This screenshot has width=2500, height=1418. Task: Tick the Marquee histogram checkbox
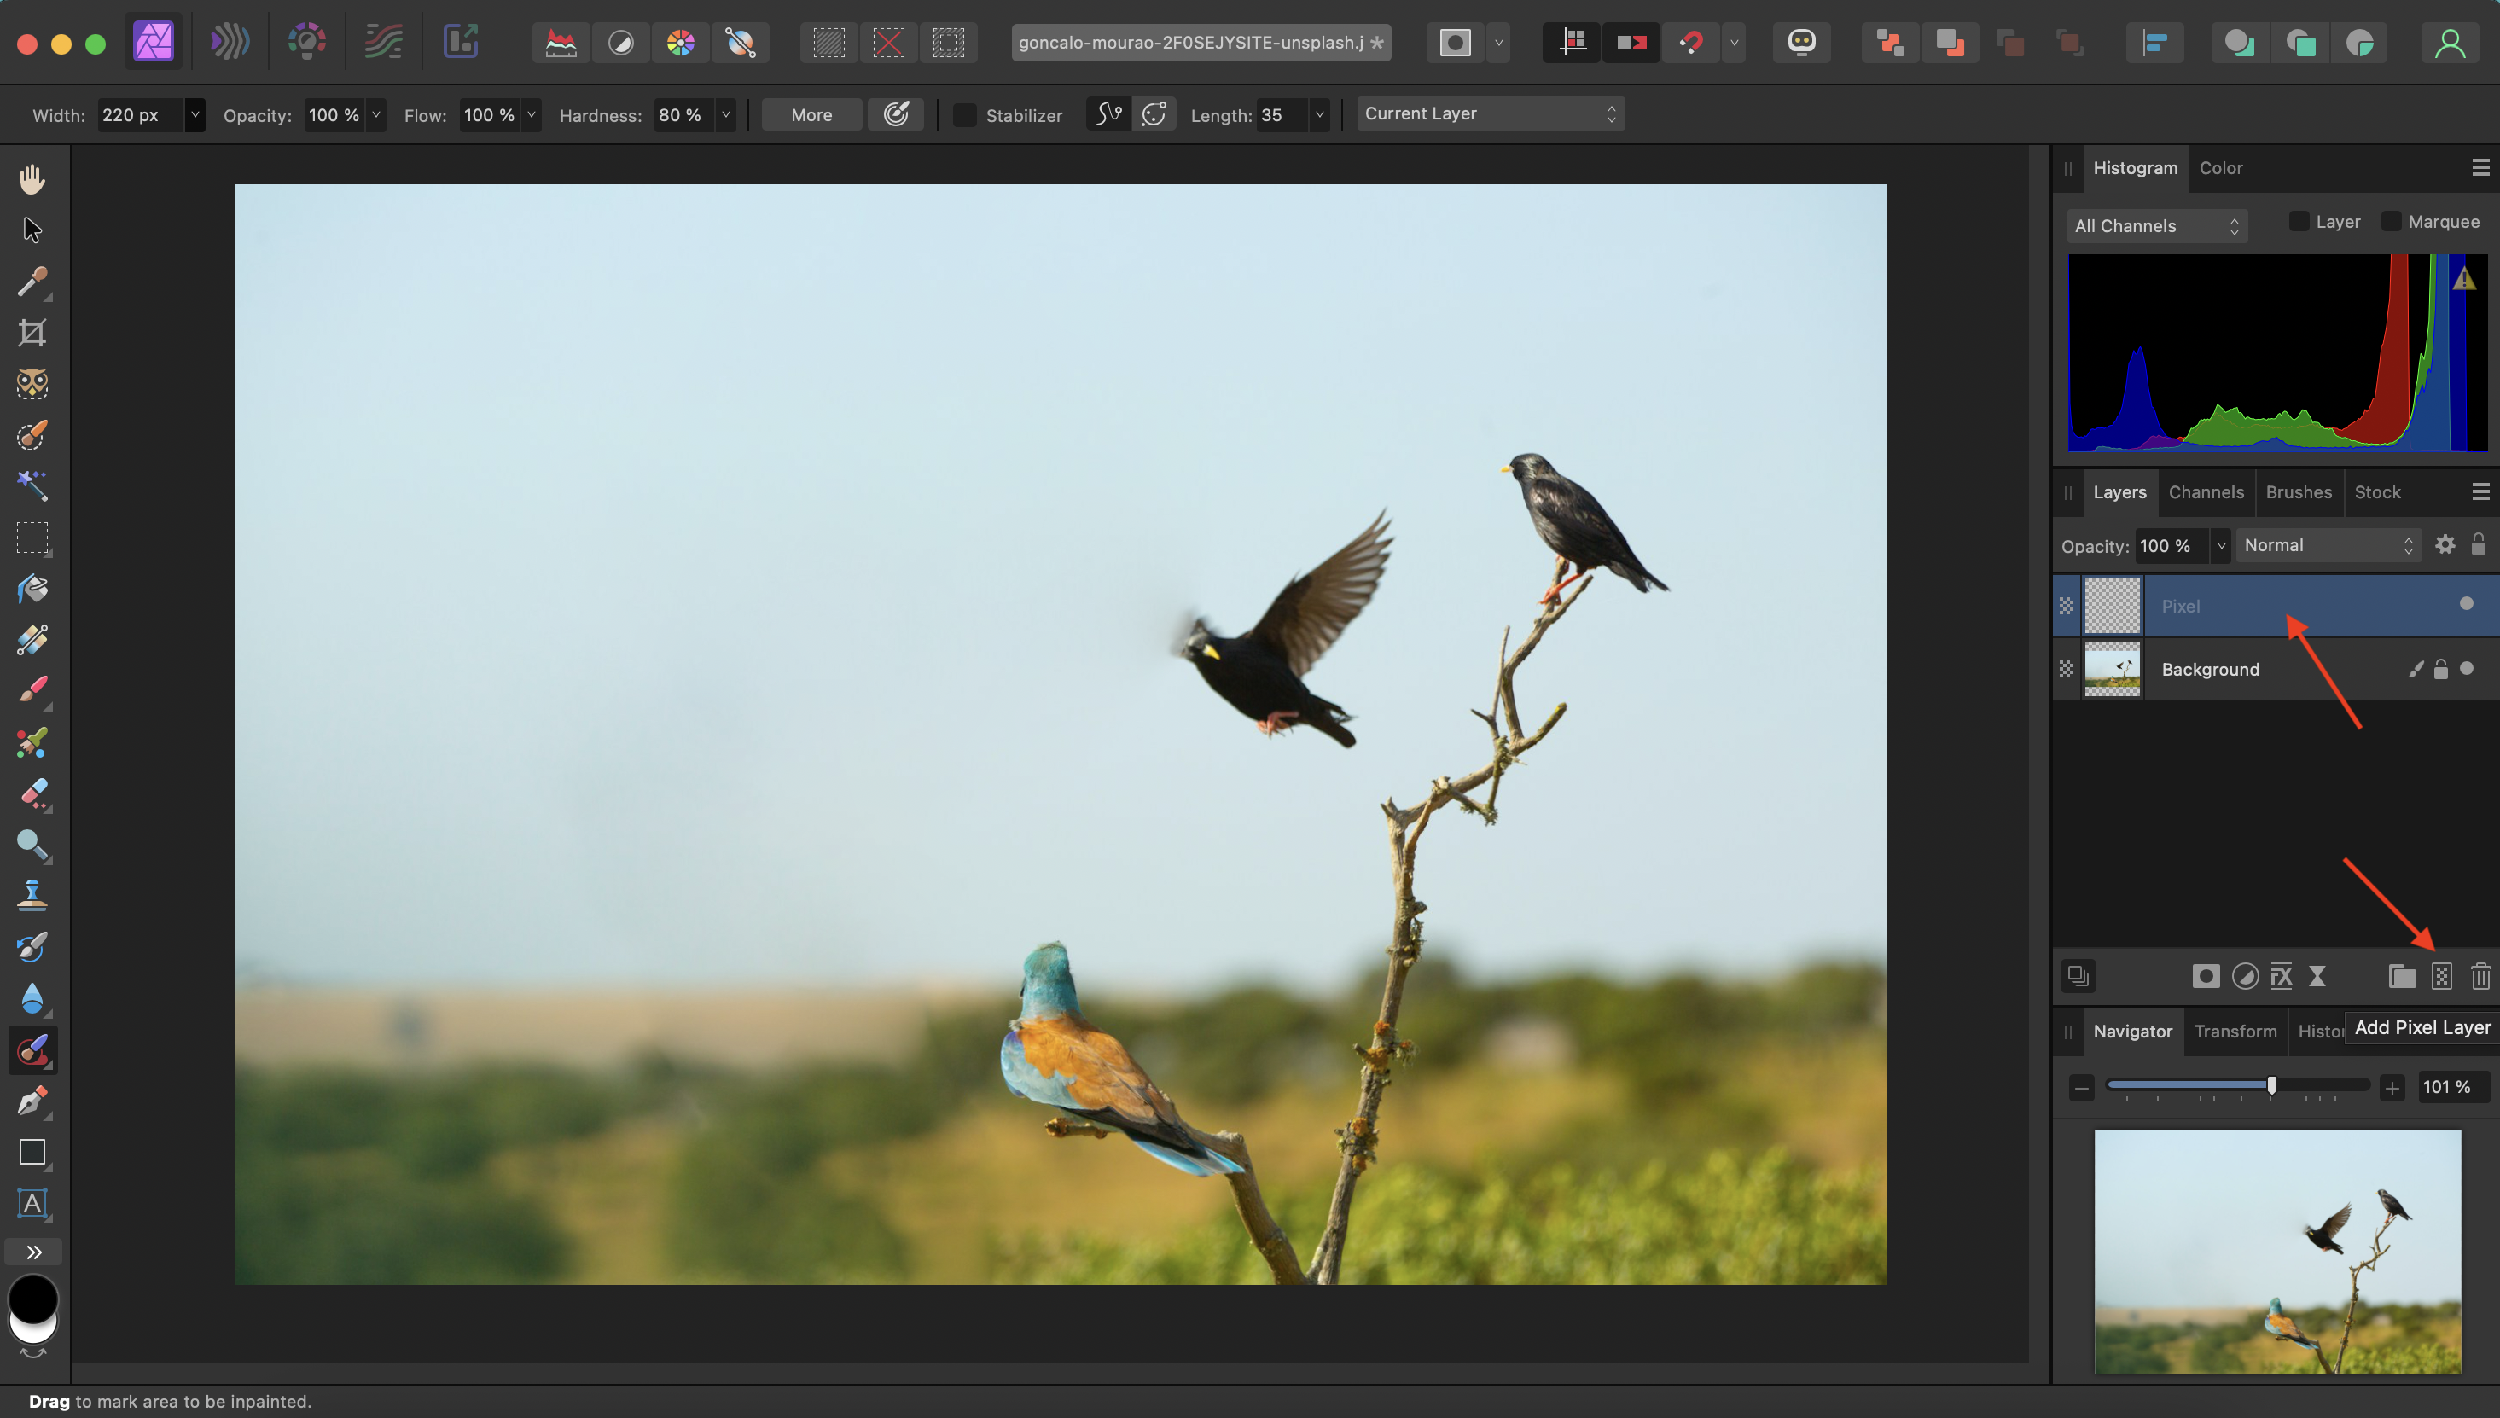coord(2391,222)
